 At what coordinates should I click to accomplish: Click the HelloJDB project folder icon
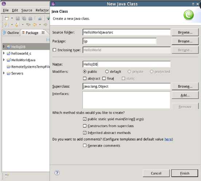[x=9, y=47]
